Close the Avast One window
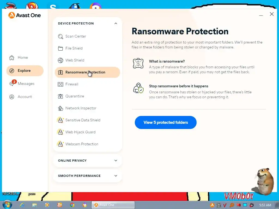 pos(272,14)
